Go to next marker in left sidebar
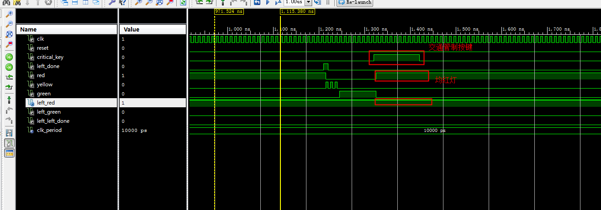 (9, 120)
